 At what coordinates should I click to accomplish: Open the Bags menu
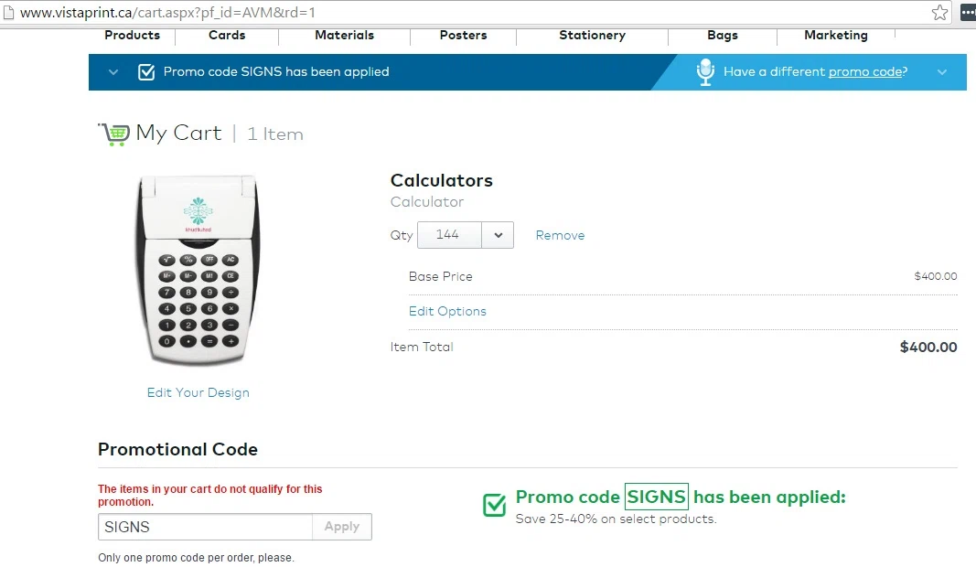(x=722, y=36)
